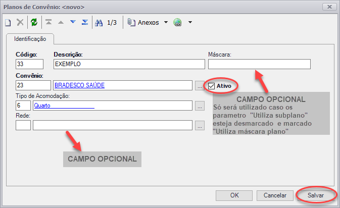Expand the Anexos dropdown arrow
Image resolution: width=340 pixels, height=208 pixels.
[166, 22]
